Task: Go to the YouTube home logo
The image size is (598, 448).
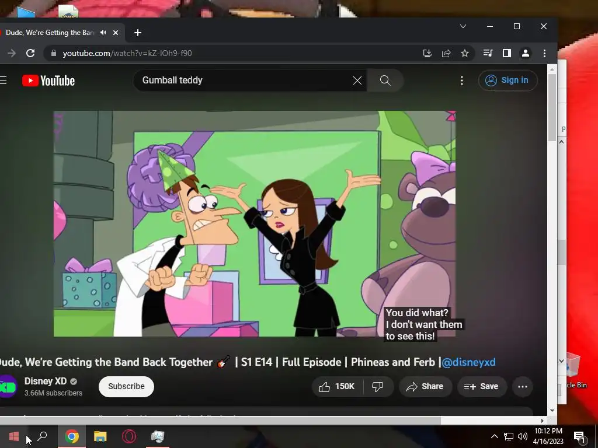Action: (x=48, y=80)
